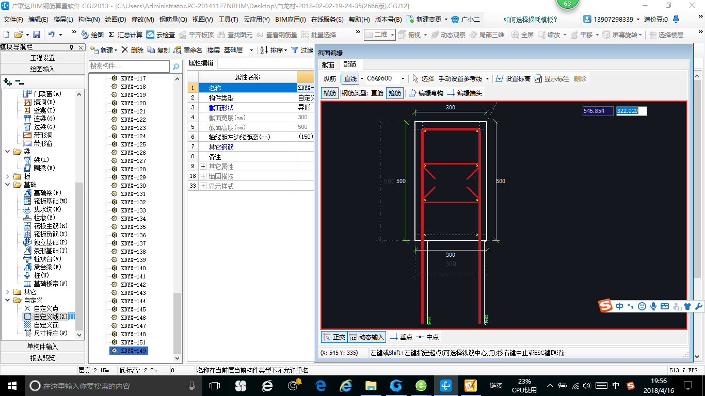Open Task View on taskbar

pos(214,386)
